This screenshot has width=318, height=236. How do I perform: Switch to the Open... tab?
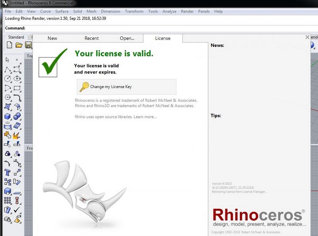pos(127,38)
